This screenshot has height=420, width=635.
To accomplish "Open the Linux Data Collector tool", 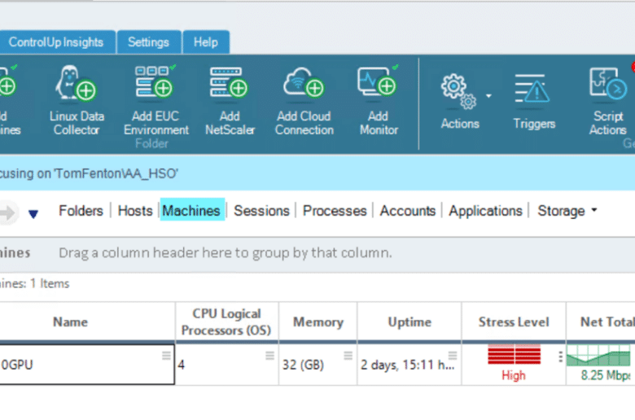I will pos(77,100).
